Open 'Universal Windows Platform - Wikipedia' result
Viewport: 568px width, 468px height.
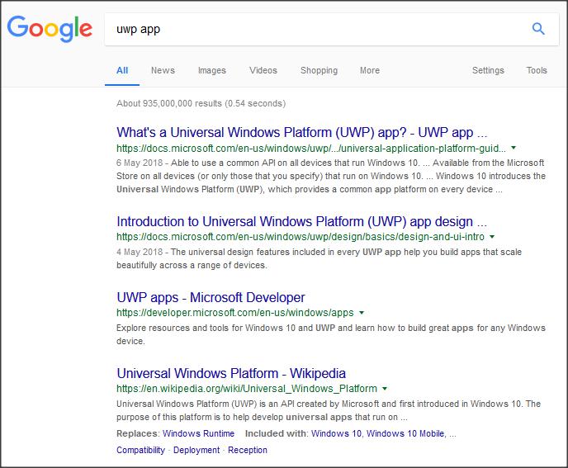click(x=231, y=373)
